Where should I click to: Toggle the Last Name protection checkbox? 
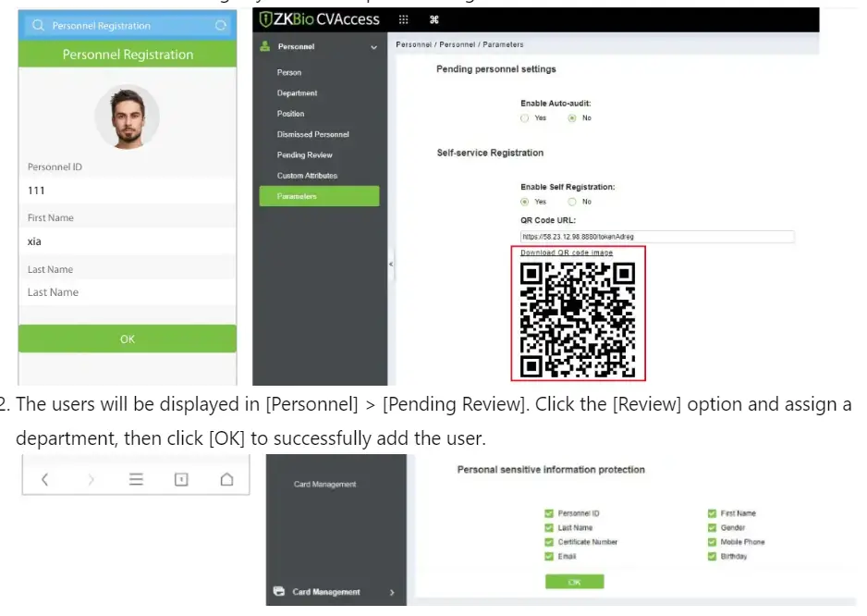pos(549,527)
